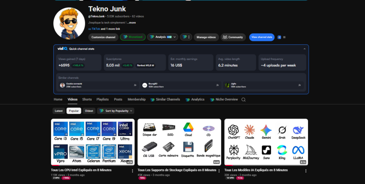This screenshot has width=365, height=184.
Task: Click the '6,2 minutes' average length value
Action: (228, 65)
